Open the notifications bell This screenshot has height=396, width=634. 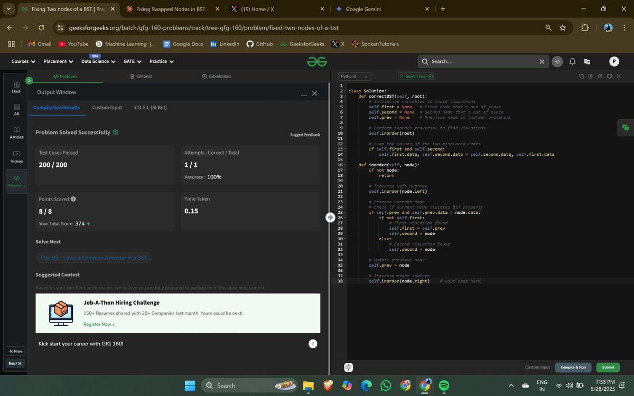click(x=572, y=62)
